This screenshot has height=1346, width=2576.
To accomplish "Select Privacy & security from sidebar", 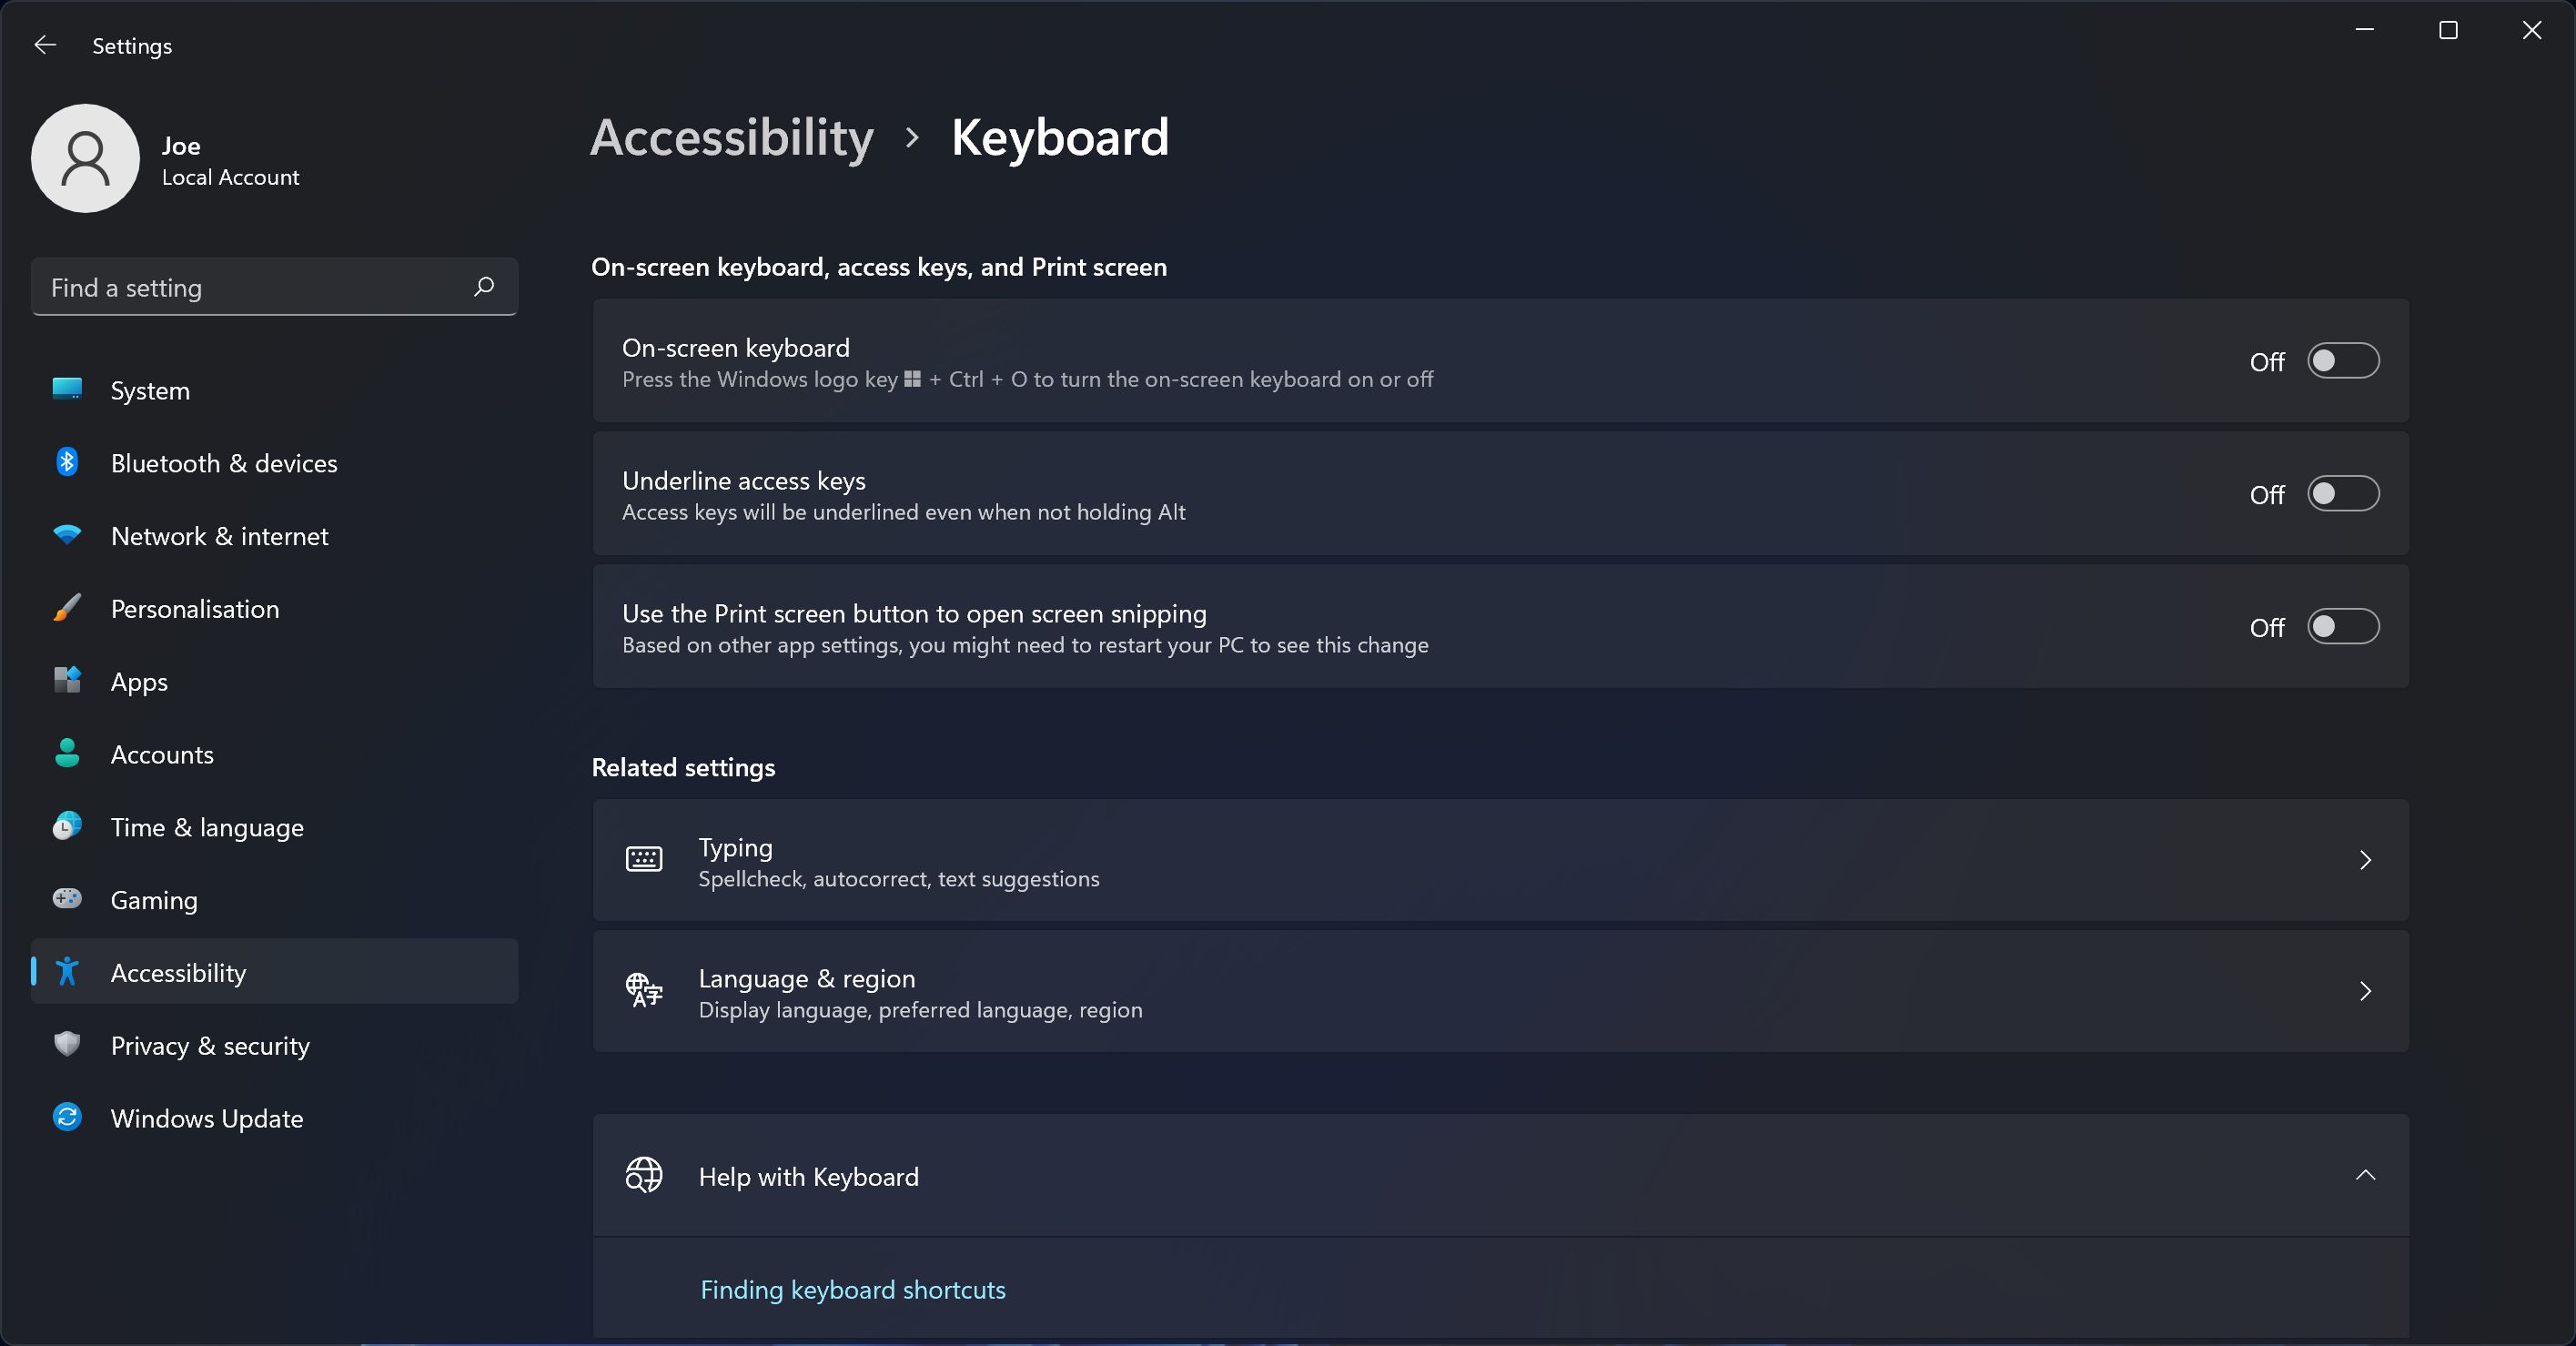I will [x=209, y=1046].
